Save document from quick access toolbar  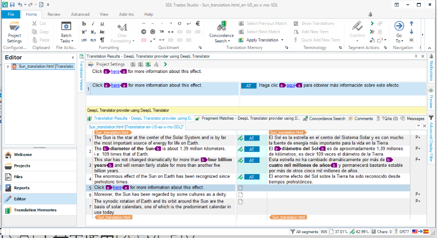tap(12, 5)
